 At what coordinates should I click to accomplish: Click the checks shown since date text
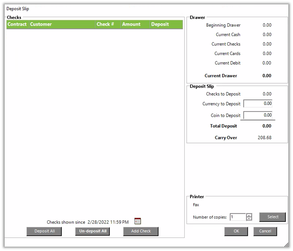[x=108, y=222]
